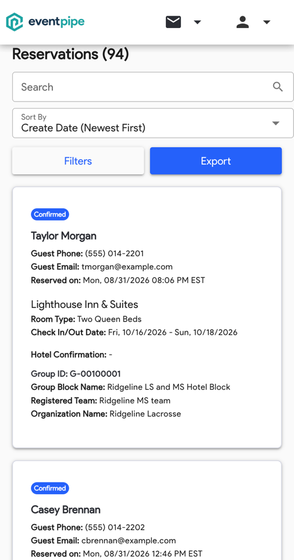Open the Taylor Morgan guest name
This screenshot has height=560, width=294.
pos(63,236)
